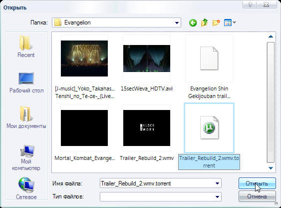Image resolution: width=281 pixels, height=208 pixels.
Task: Click scroll up arrow in file list
Action: 271,36
